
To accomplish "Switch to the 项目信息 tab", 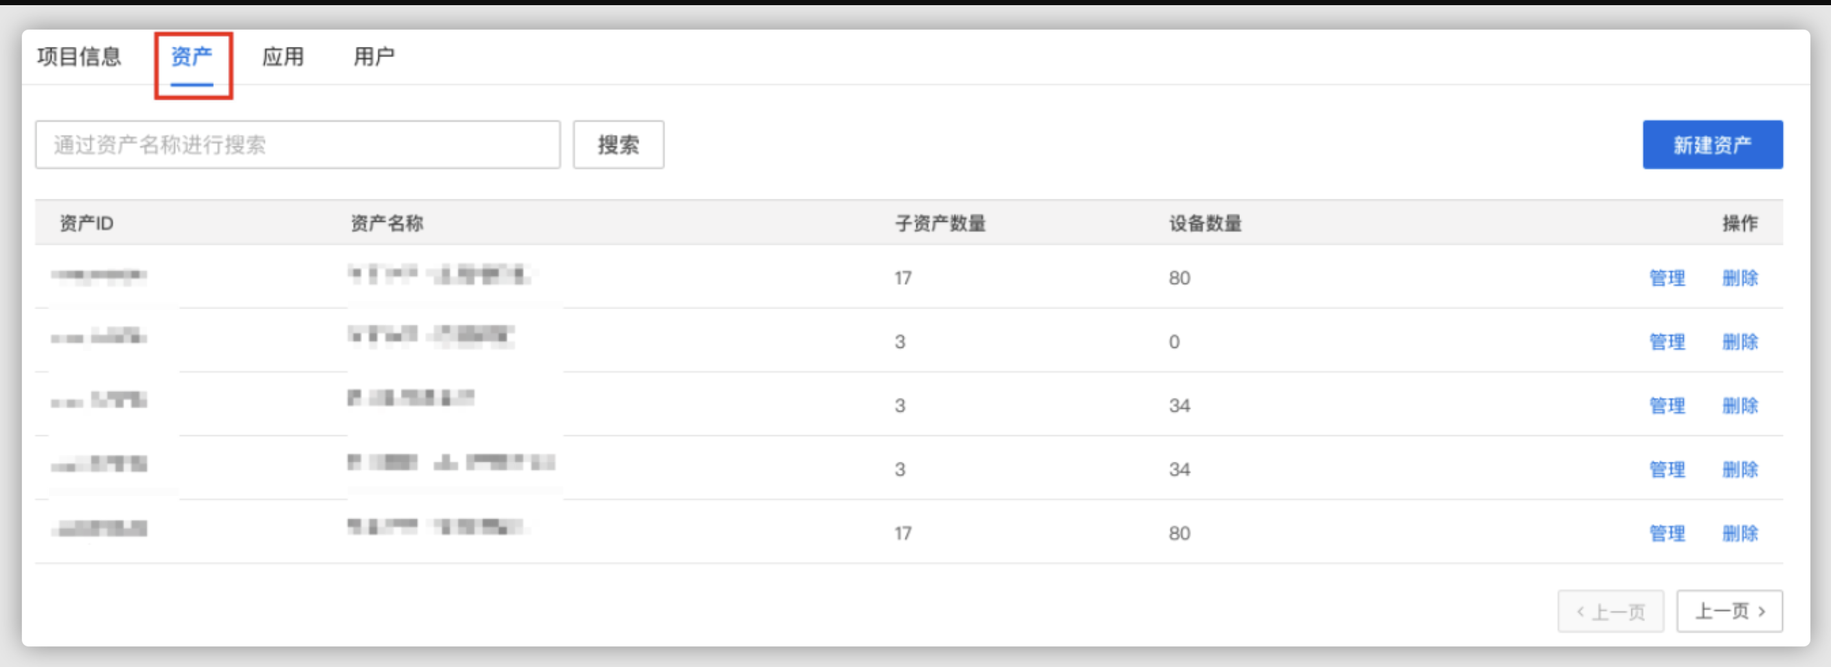I will pos(79,56).
